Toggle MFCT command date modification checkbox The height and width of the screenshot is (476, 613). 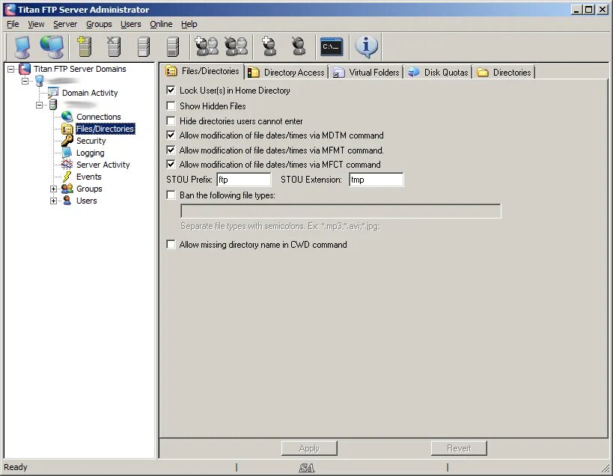171,164
